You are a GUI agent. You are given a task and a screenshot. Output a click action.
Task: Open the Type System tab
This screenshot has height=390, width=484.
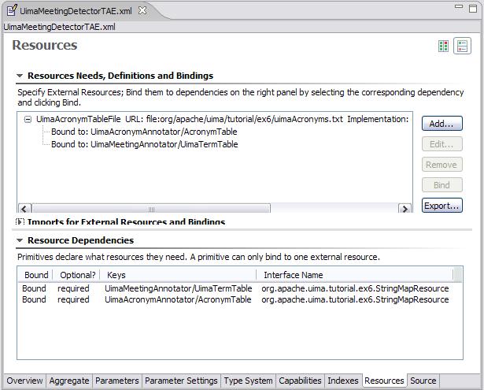(249, 381)
